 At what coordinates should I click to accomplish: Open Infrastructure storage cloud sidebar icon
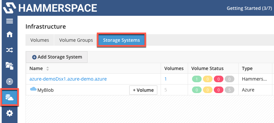coord(10,97)
